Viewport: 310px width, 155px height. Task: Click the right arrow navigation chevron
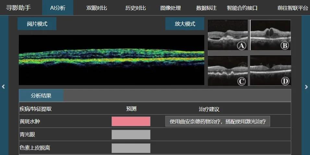tap(306, 87)
